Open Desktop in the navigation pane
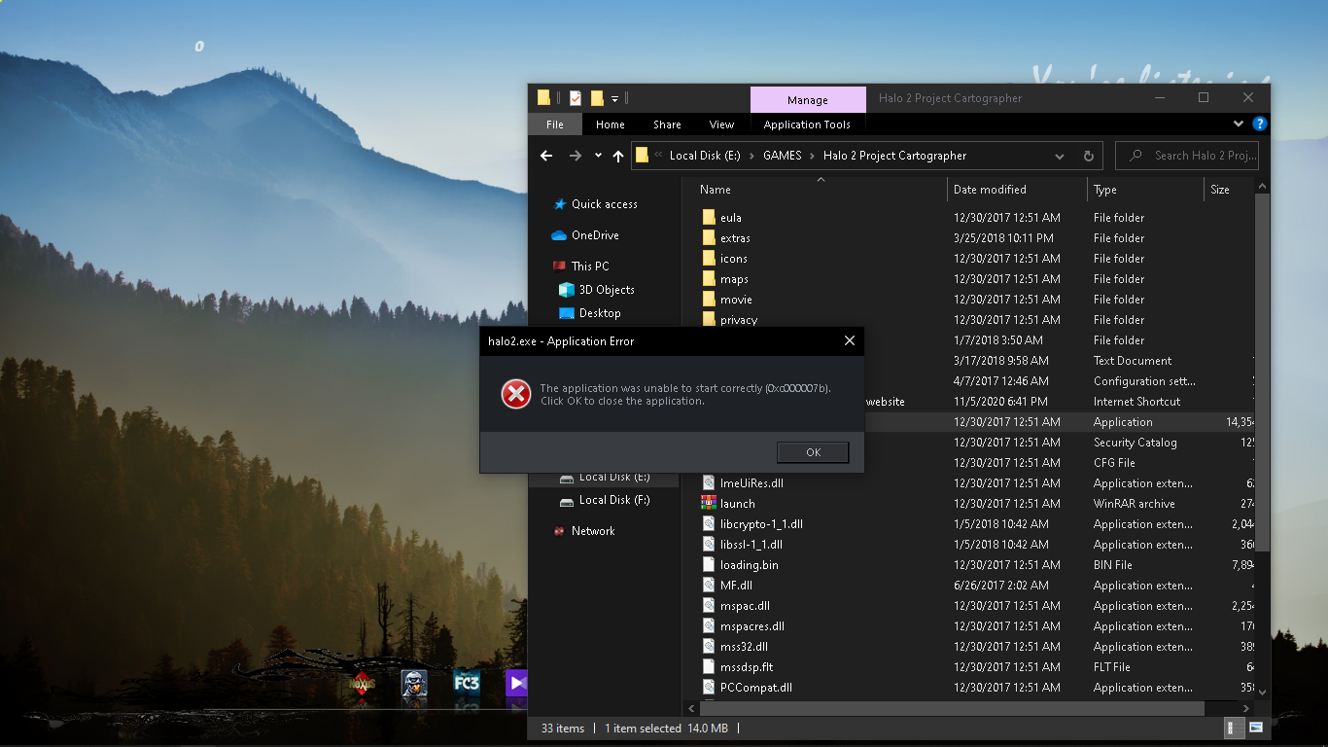The width and height of the screenshot is (1328, 747). [599, 313]
